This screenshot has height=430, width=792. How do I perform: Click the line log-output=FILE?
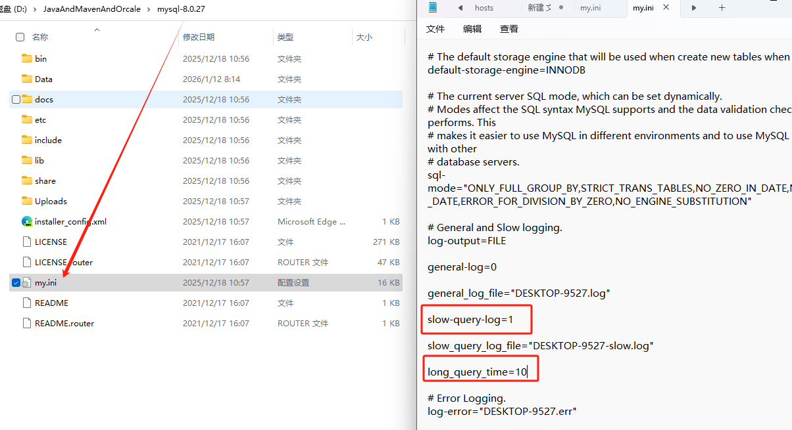pyautogui.click(x=466, y=240)
